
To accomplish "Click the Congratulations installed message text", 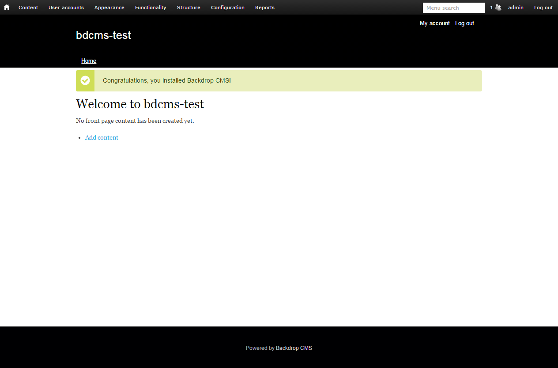I will [167, 81].
